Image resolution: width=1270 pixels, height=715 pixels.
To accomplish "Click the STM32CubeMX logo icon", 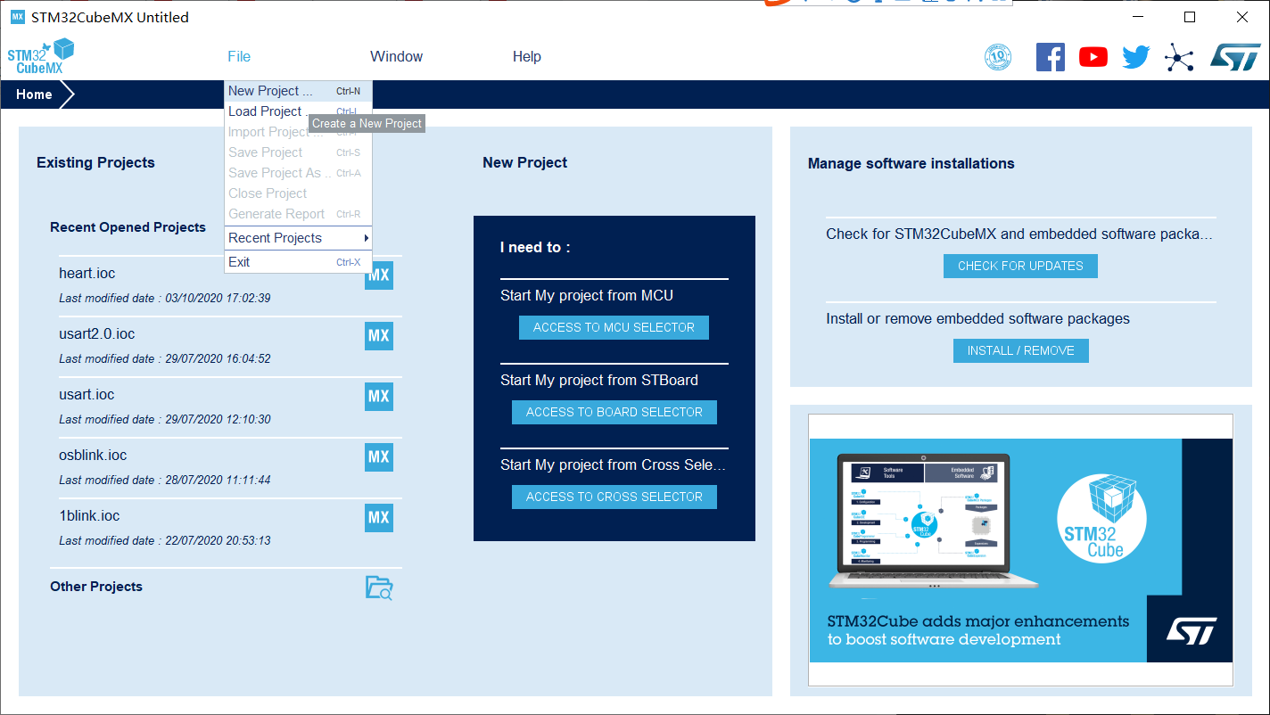I will point(41,56).
